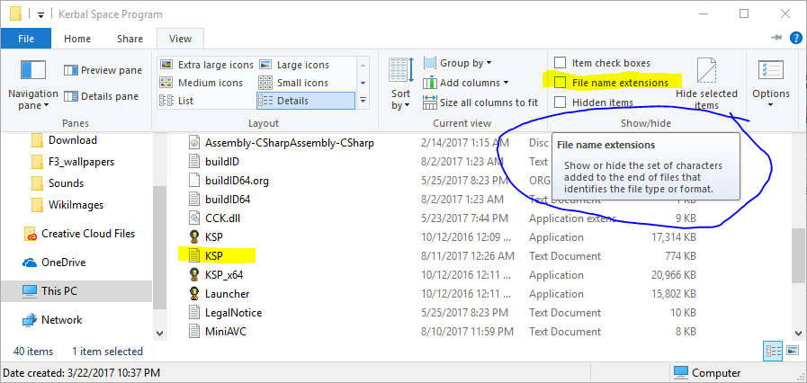Switch to Small icons layout
Screen dimensions: 807x383
pyautogui.click(x=292, y=83)
